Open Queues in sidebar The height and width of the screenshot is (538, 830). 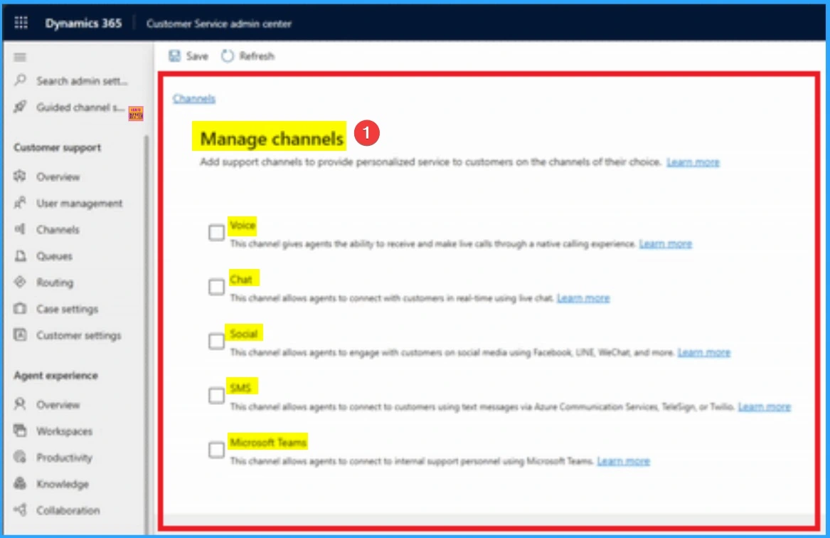55,256
